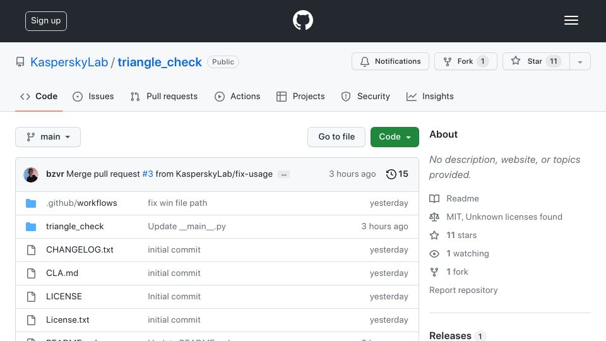Switch to the Code tab
Image resolution: width=606 pixels, height=341 pixels.
39,96
